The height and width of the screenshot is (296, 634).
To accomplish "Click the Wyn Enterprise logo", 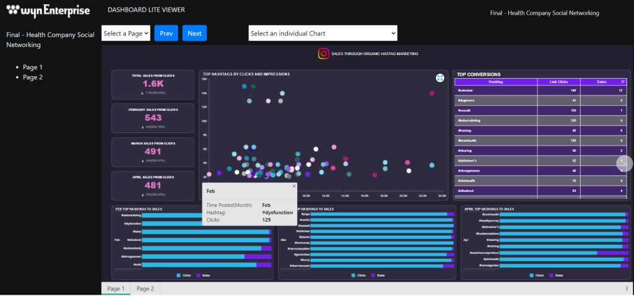I will (x=48, y=11).
